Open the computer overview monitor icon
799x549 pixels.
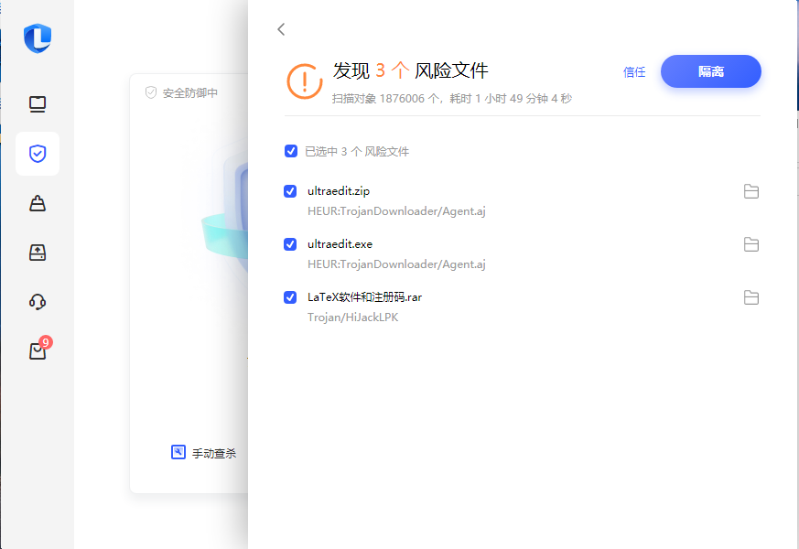(x=37, y=104)
